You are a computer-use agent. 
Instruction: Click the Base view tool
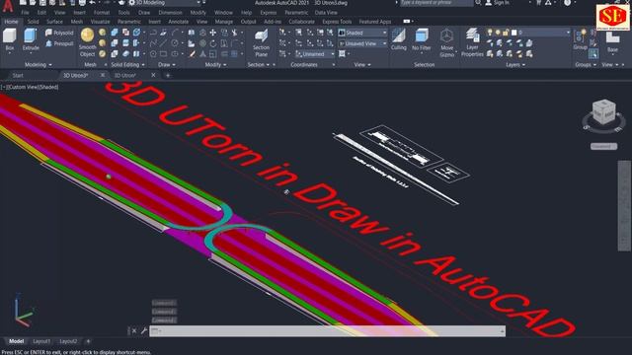coord(612,41)
